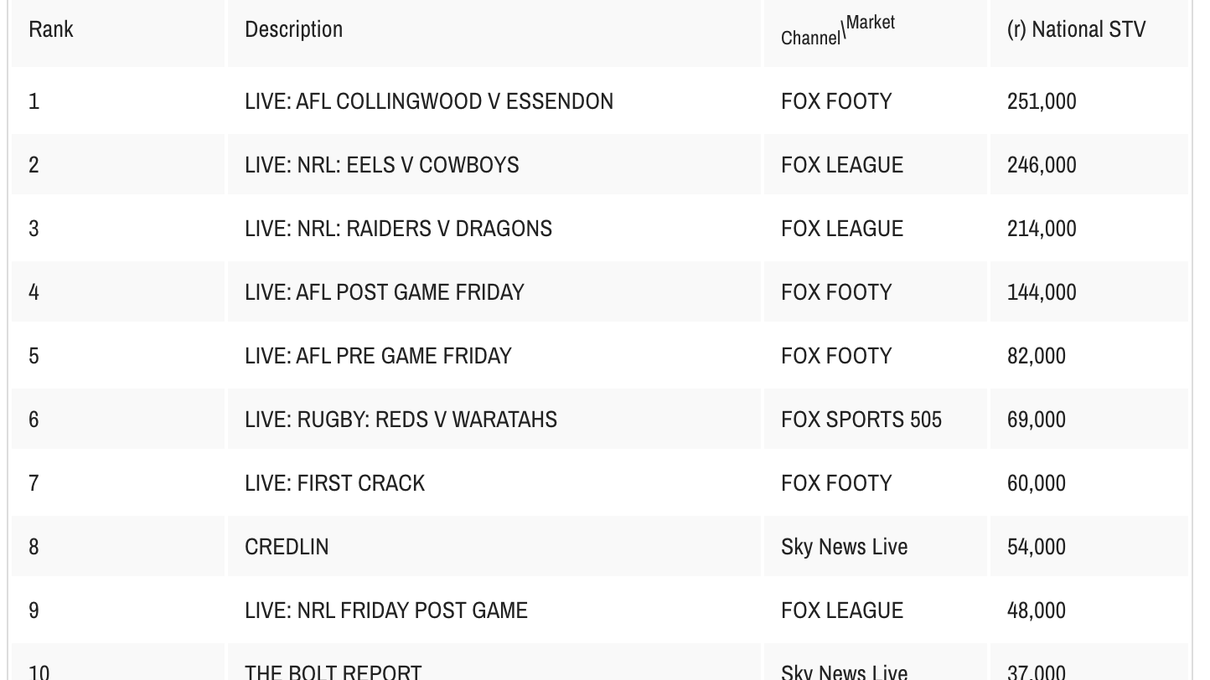Image resolution: width=1210 pixels, height=680 pixels.
Task: Click the AFL Post Game Friday description
Action: coord(385,292)
